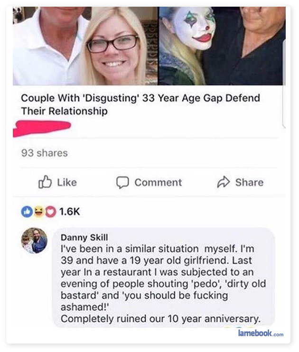Screen dimensions: 299x352
Task: Click the lamebook.com watermark logo
Action: click(x=261, y=333)
